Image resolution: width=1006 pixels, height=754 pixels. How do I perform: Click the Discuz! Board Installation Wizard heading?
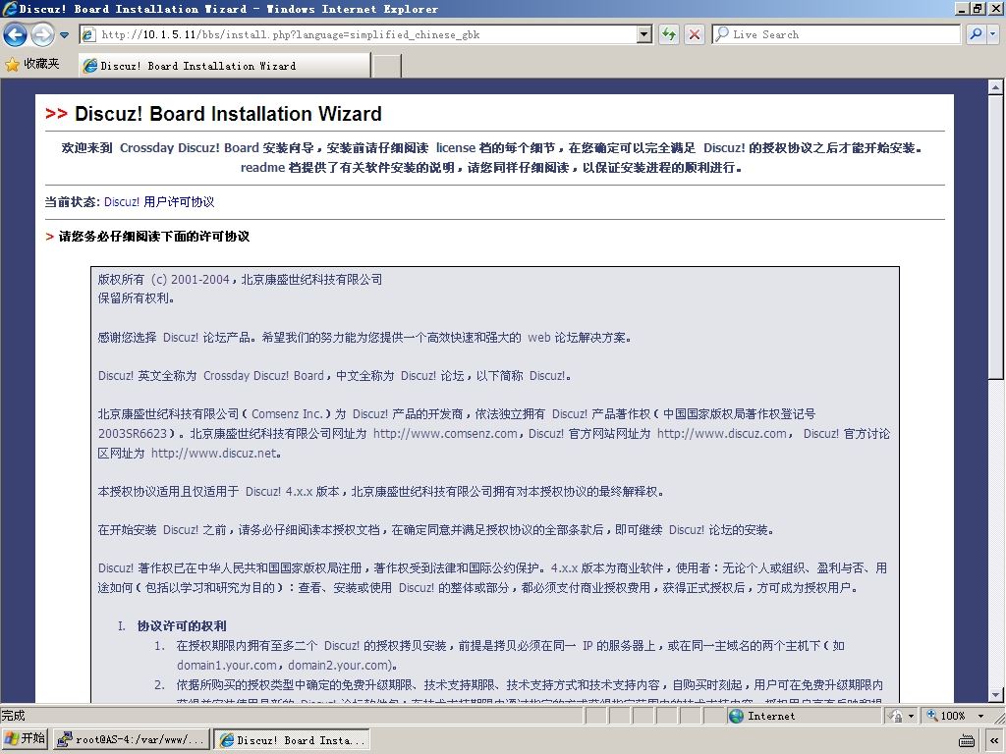[228, 114]
